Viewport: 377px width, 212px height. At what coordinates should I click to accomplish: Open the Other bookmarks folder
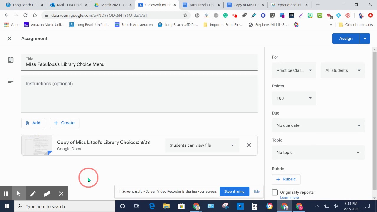coord(356,25)
